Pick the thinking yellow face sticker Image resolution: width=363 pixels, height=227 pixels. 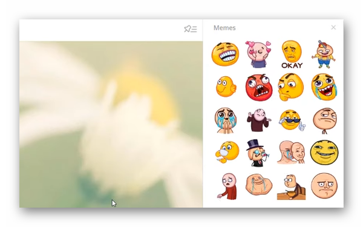coord(291,87)
